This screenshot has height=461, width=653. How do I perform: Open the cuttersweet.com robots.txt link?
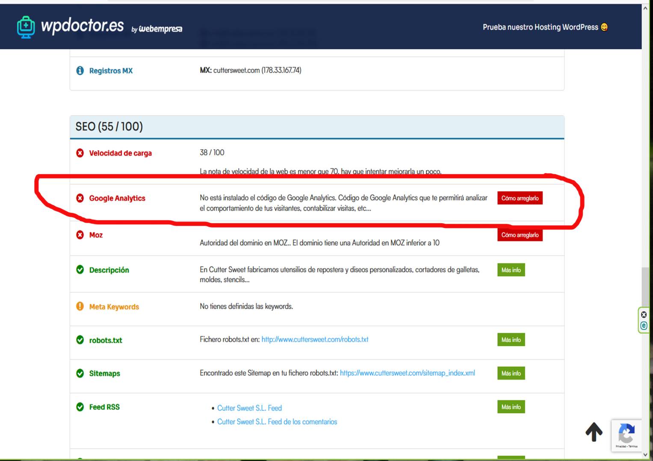tap(315, 339)
